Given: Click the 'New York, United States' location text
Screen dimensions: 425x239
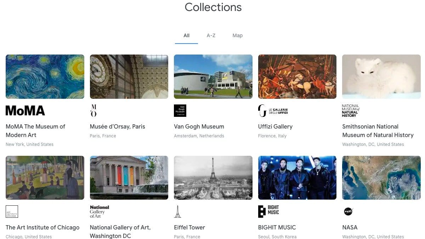Looking at the screenshot, I should 30,144.
